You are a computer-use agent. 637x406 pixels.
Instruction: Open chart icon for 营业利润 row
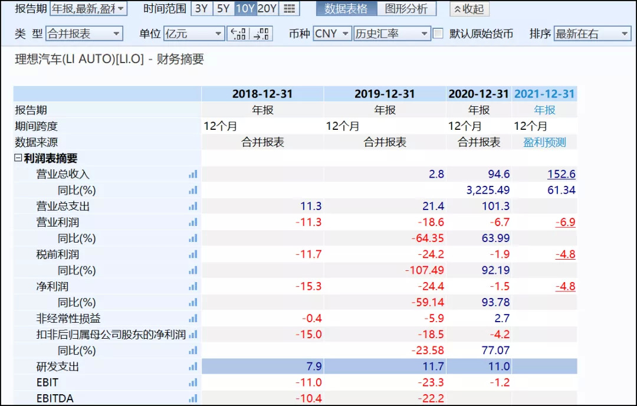coord(193,222)
